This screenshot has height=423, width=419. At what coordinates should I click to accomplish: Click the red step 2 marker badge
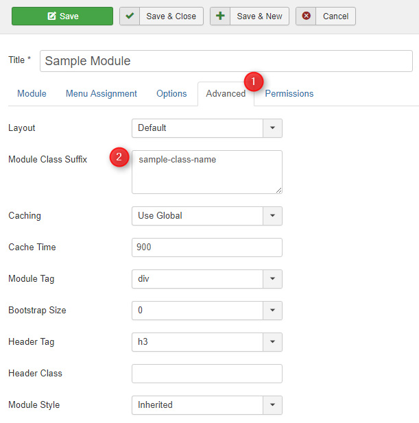[119, 158]
